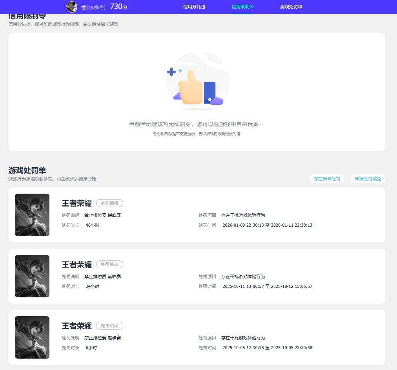Click the thumbs-up illustration
The width and height of the screenshot is (397, 370).
coord(198,82)
